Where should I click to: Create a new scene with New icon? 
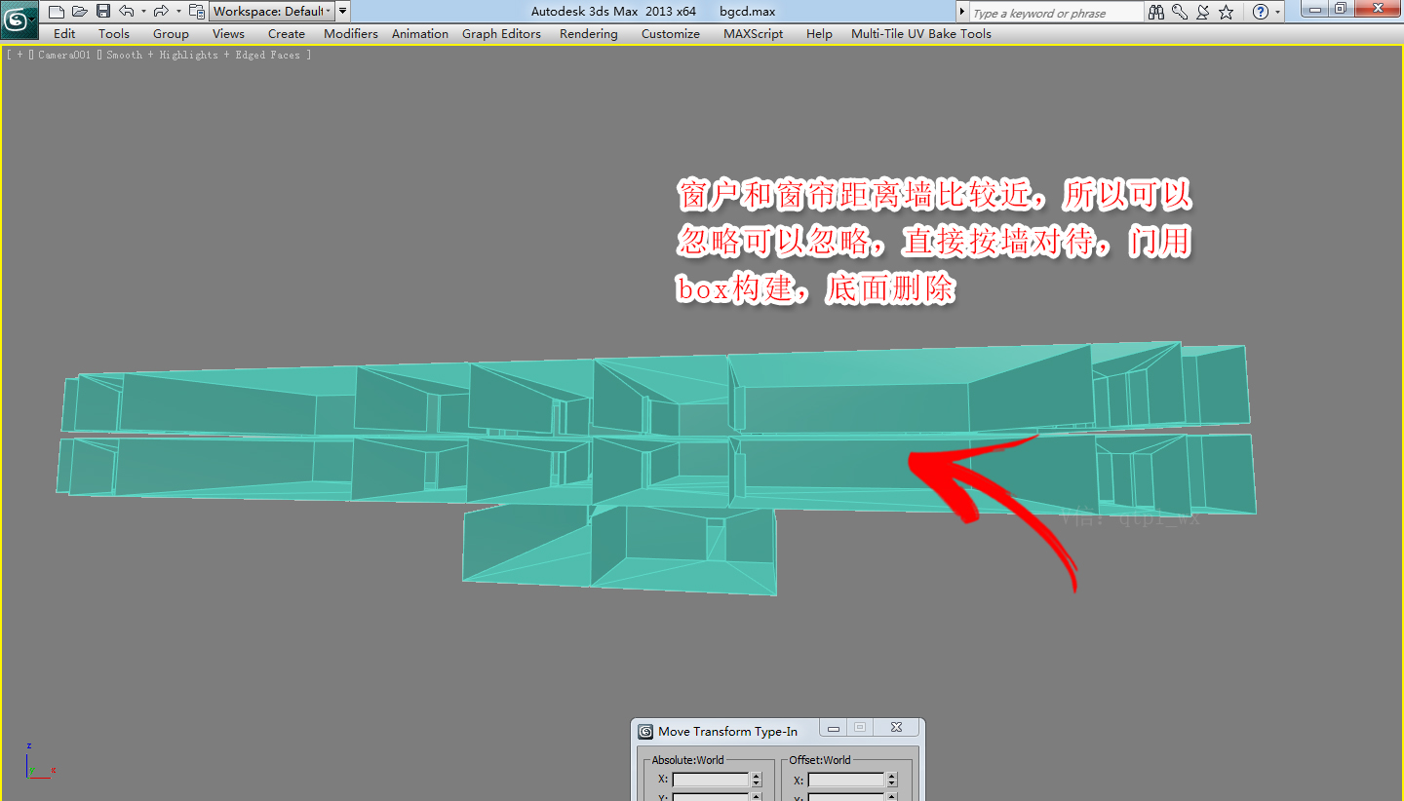click(56, 12)
